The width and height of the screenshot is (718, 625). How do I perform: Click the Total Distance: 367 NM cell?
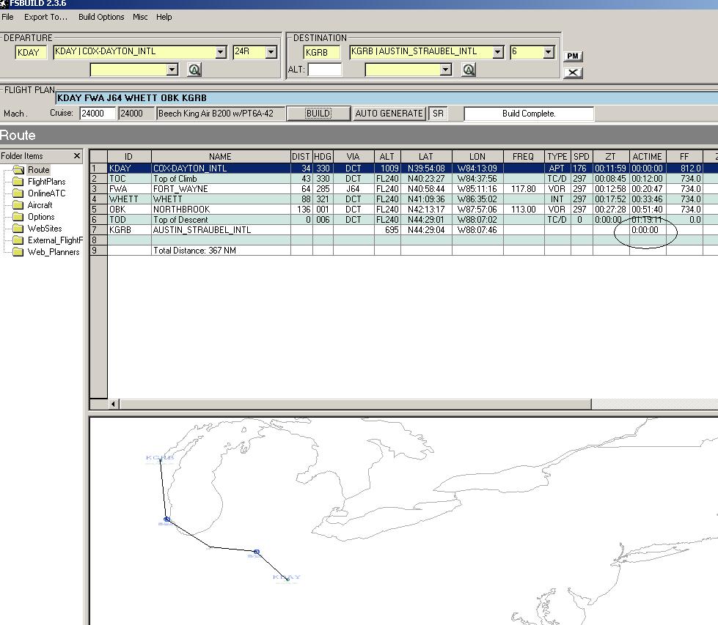[x=221, y=251]
